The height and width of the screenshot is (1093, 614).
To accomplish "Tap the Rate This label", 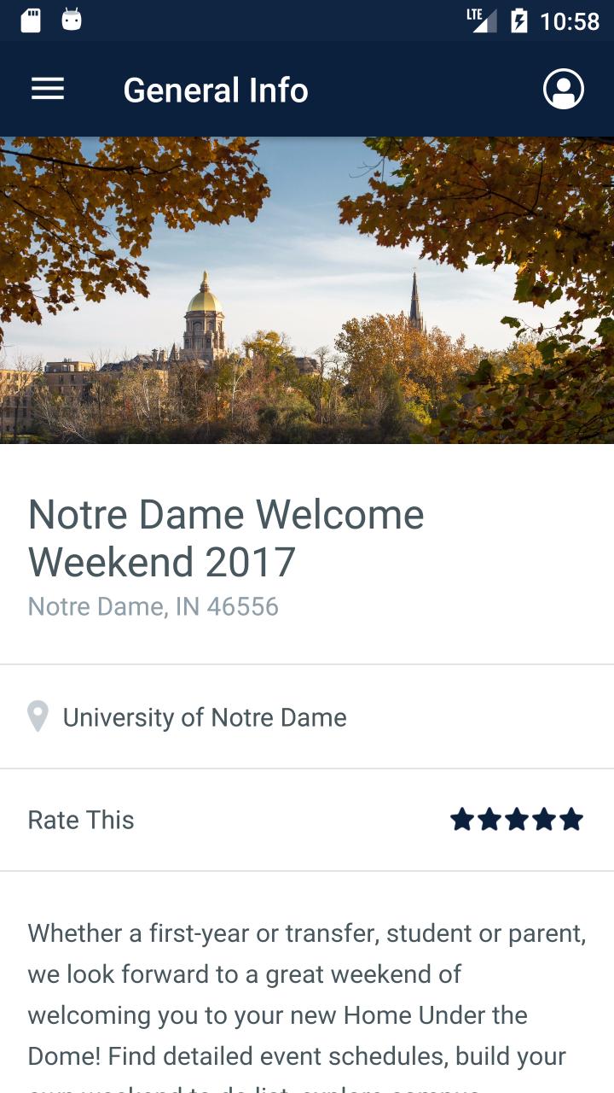I will tap(81, 820).
